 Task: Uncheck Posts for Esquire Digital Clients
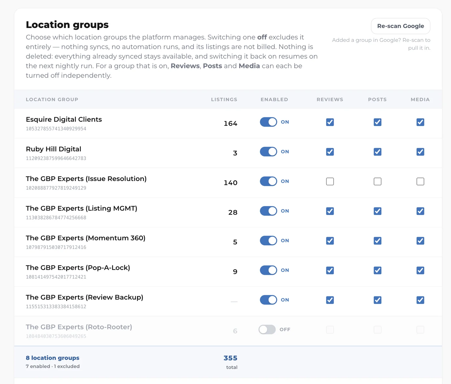(378, 122)
